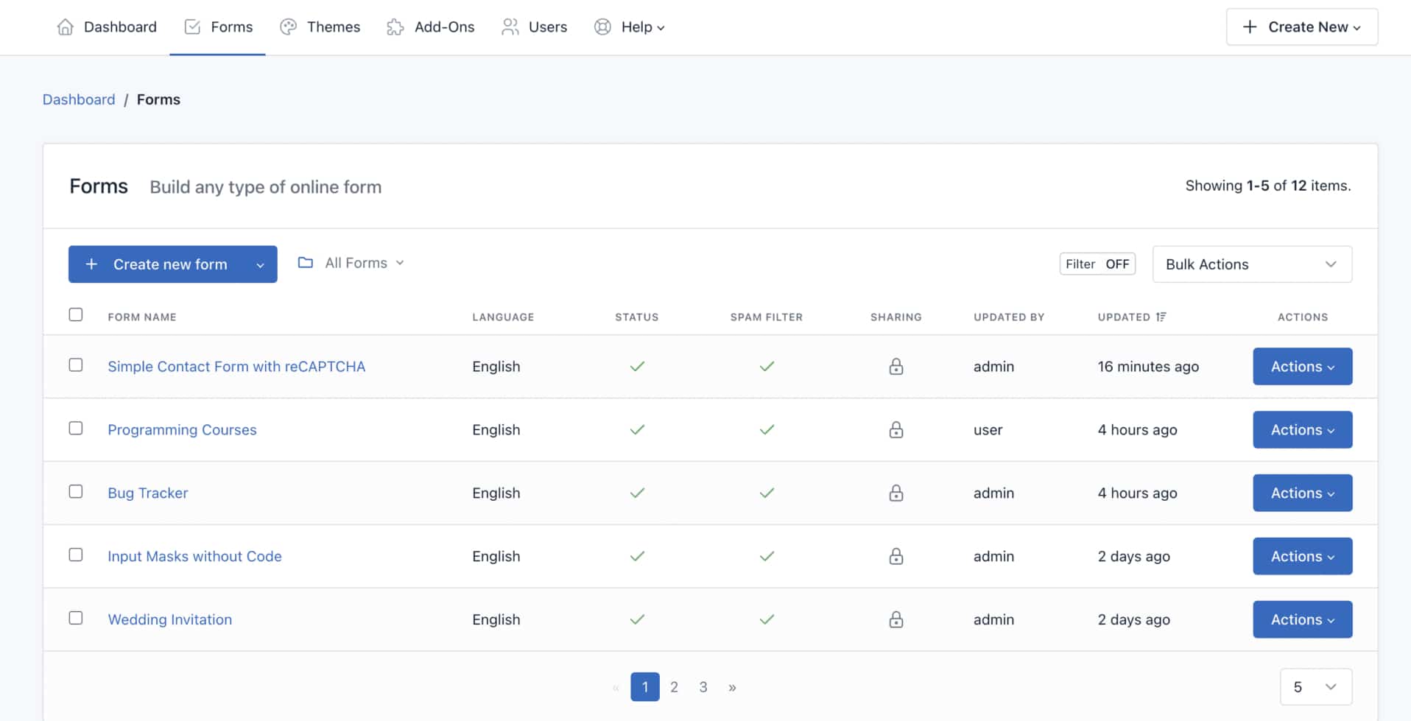Open the items-per-page dropdown showing 5
1411x721 pixels.
click(1315, 687)
